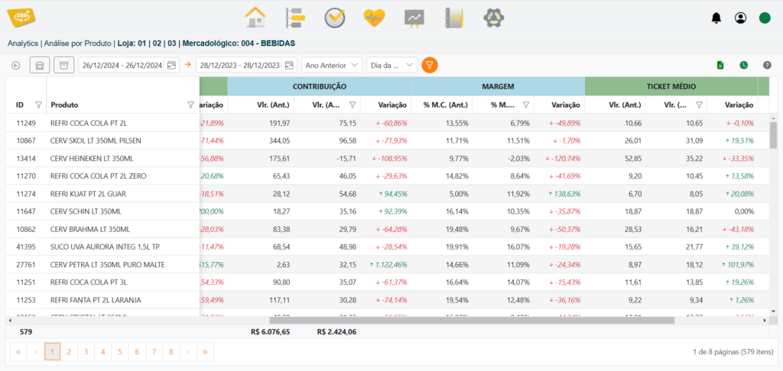Open the gear settings icon in top navigation

494,18
